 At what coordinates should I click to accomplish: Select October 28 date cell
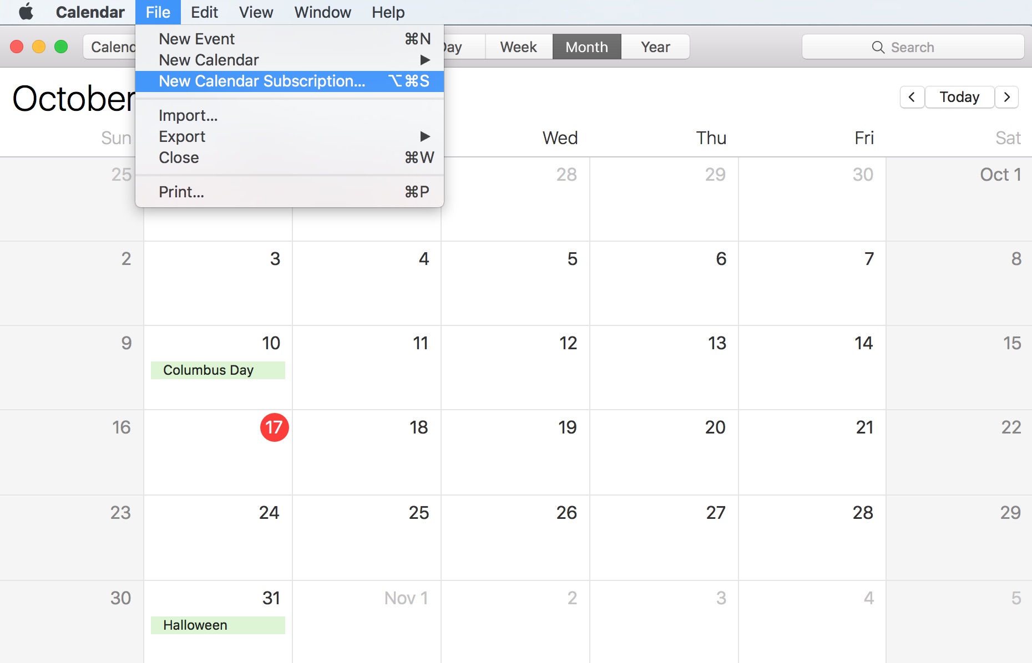tap(812, 538)
